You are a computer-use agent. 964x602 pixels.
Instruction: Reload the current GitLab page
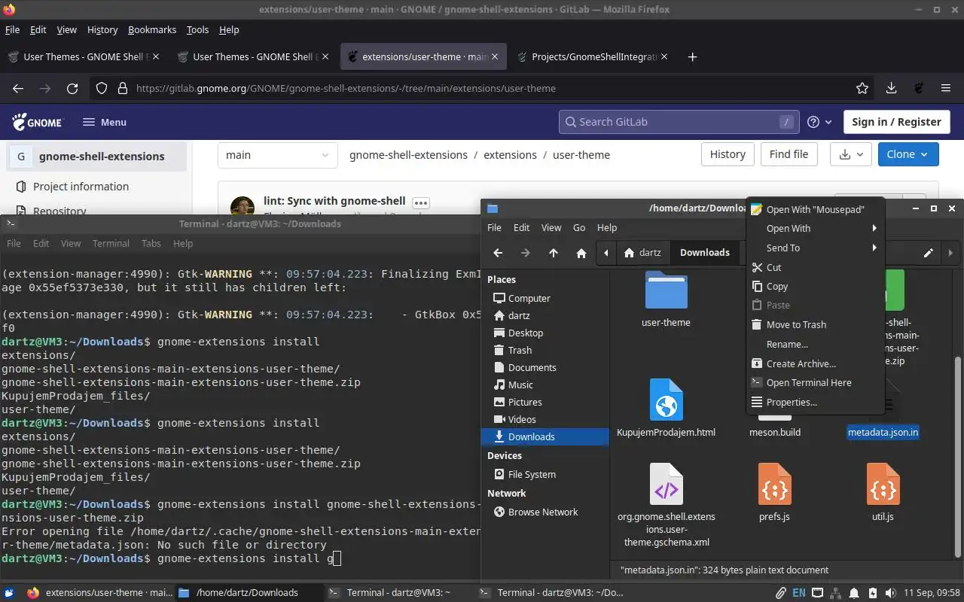[x=72, y=88]
